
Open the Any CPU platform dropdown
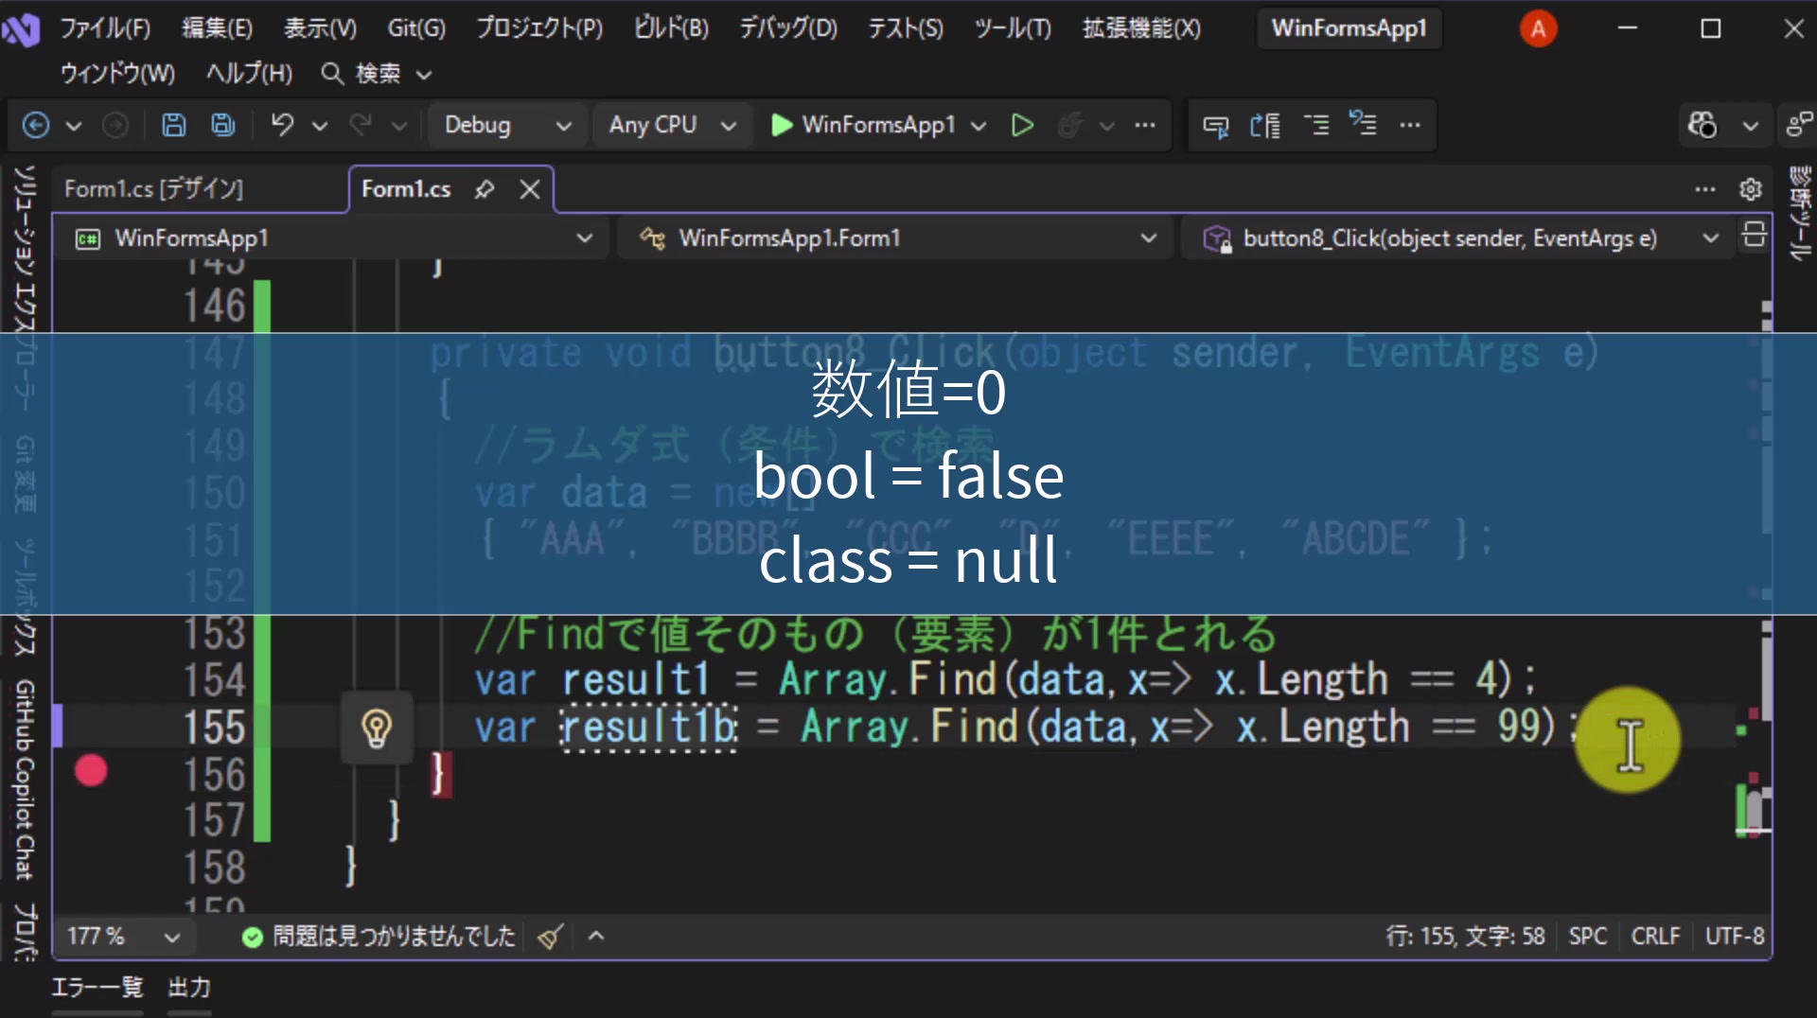(672, 125)
